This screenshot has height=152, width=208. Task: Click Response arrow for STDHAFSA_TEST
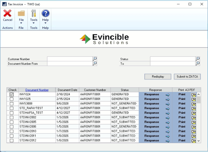(168, 113)
